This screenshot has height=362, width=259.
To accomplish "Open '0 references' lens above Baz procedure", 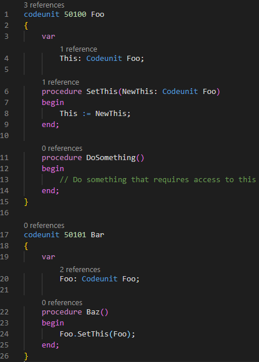I will pos(62,302).
